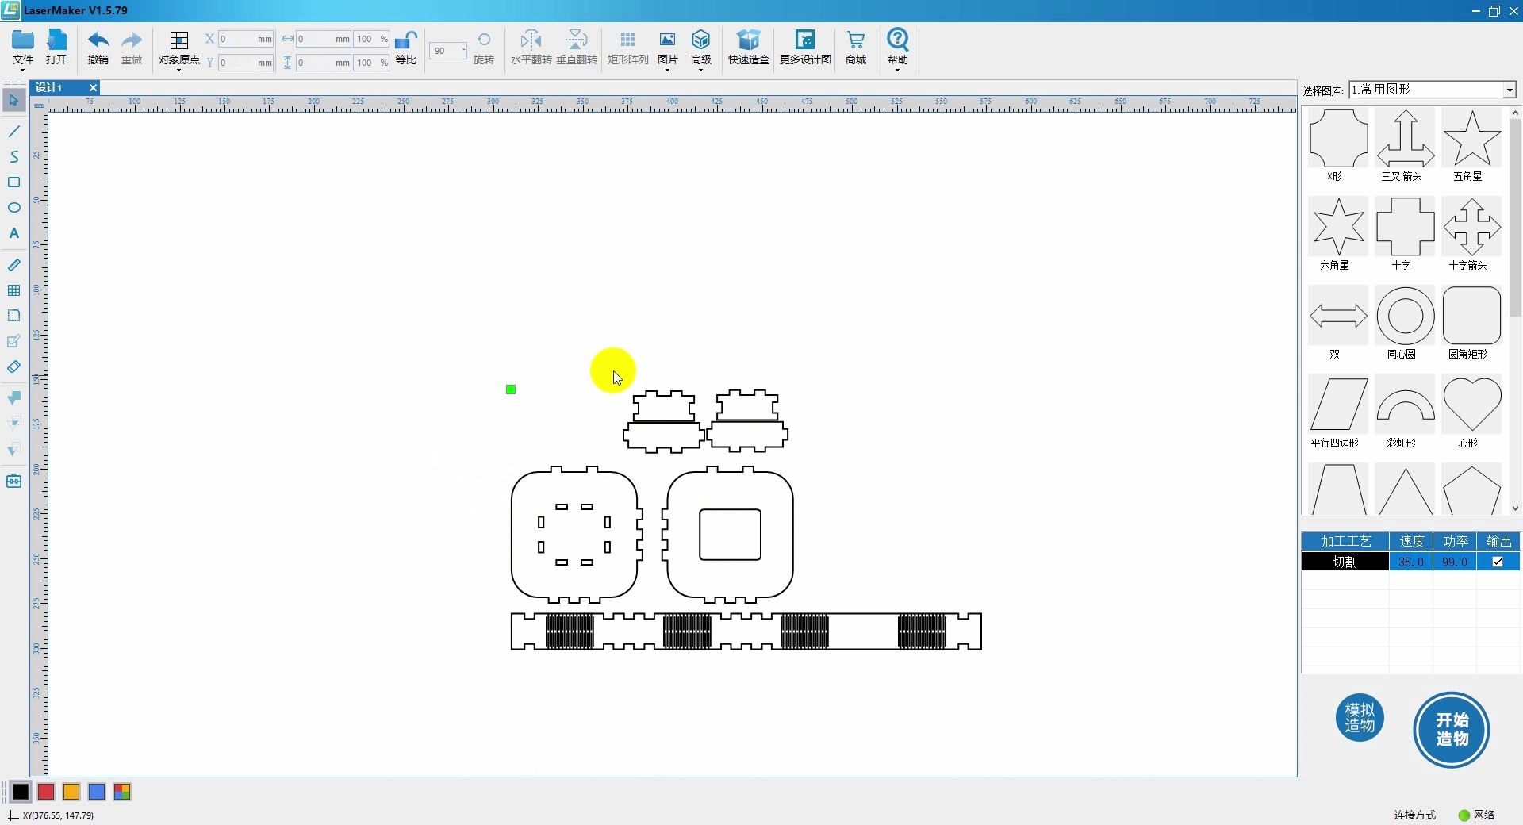Open the 选择图库 shape library dropdown
The width and height of the screenshot is (1523, 825).
(1509, 90)
